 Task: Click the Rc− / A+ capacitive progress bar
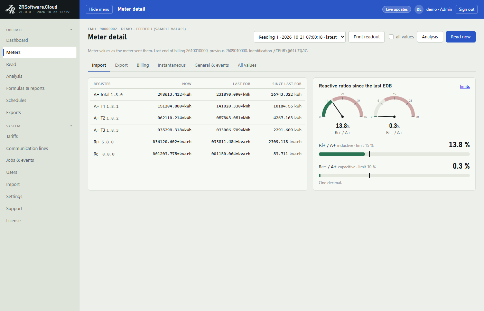pos(394,176)
